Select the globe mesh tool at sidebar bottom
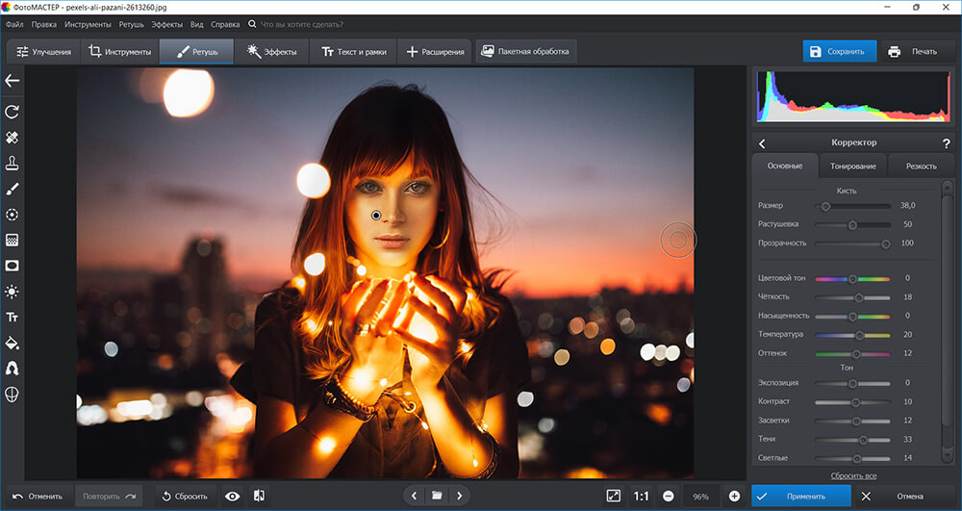962x511 pixels. (12, 395)
